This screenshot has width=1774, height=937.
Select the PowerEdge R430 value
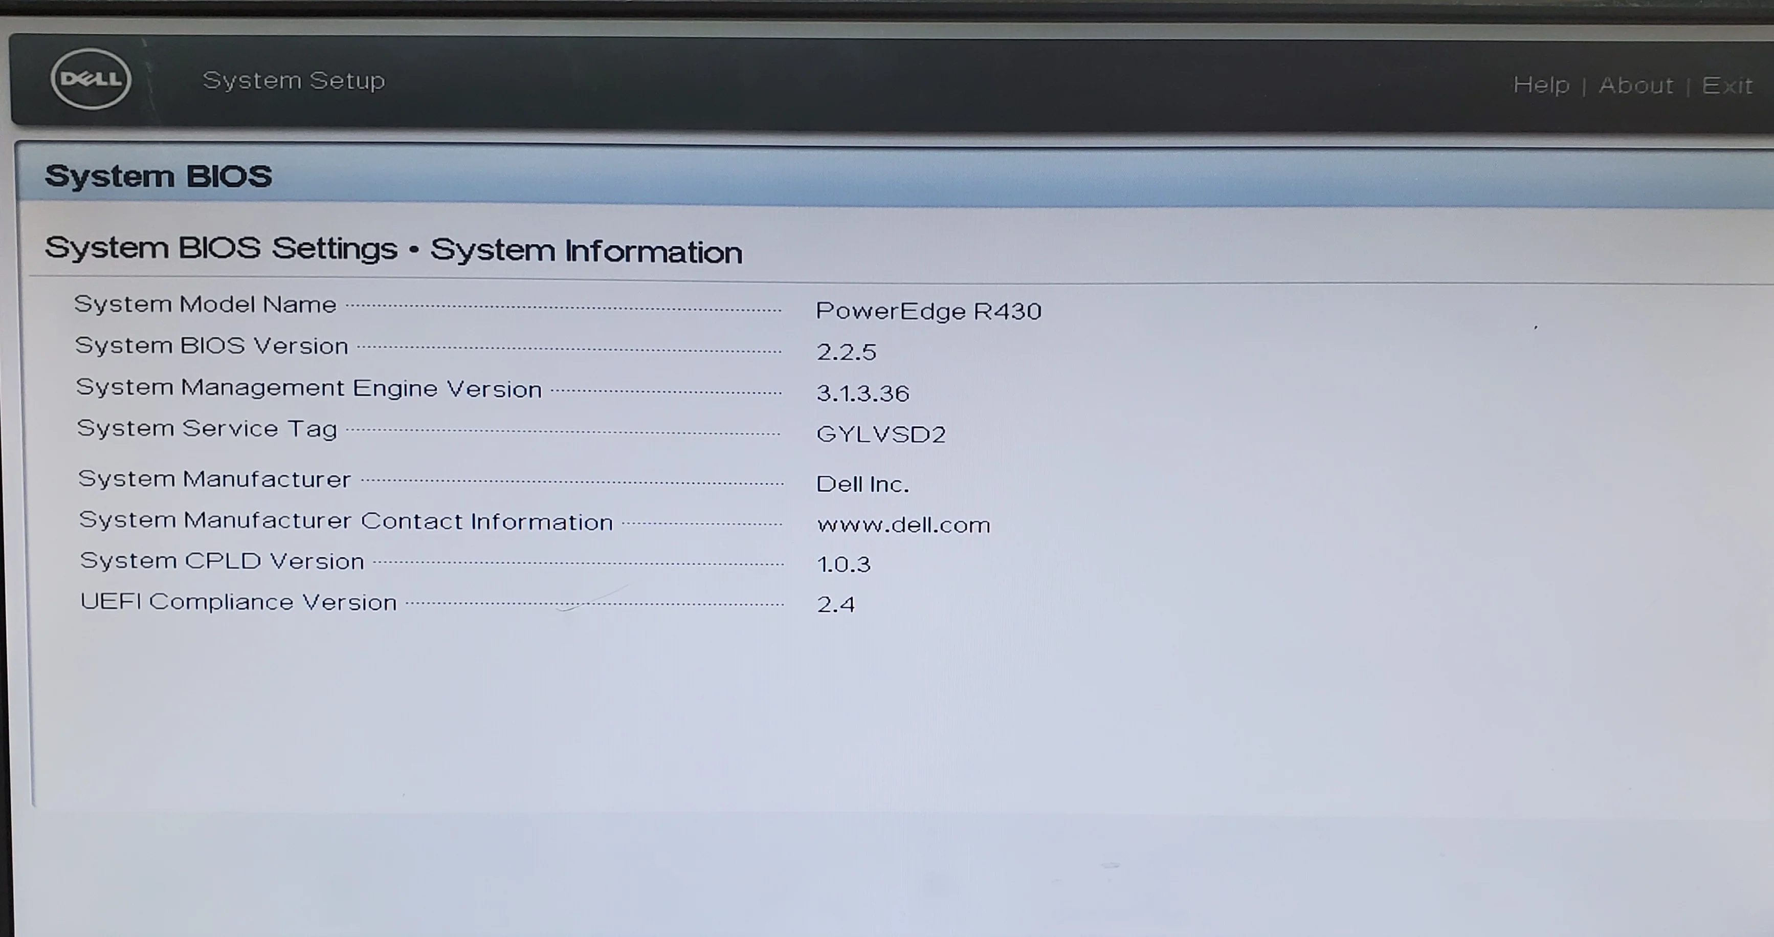point(928,312)
